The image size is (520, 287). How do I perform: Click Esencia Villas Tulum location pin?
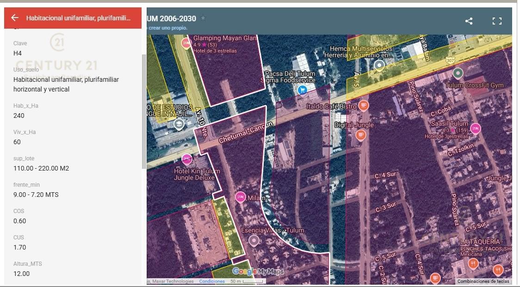click(254, 241)
